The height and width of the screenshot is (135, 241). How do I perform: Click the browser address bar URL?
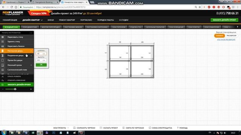pos(61,7)
